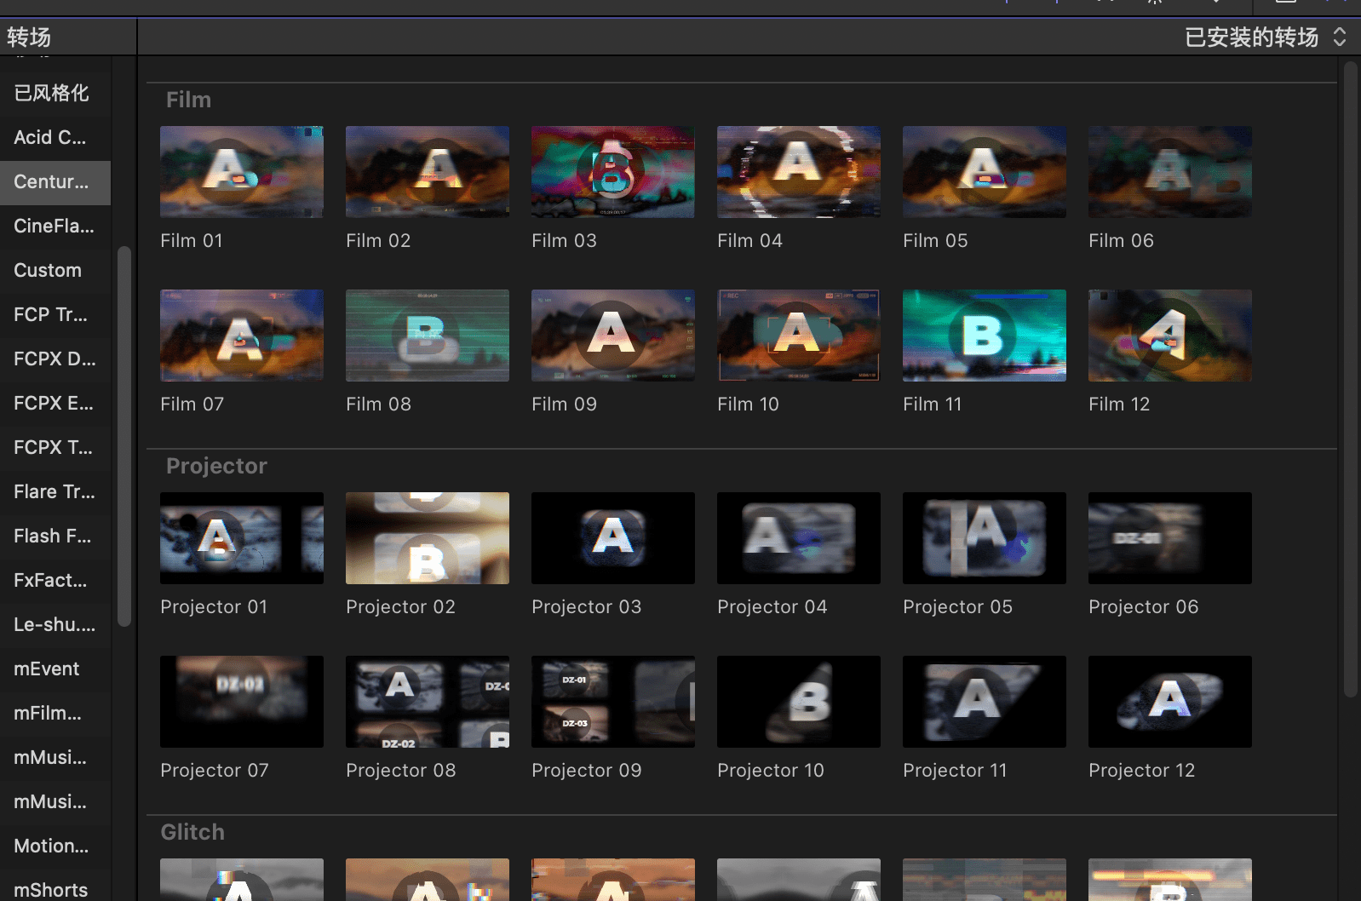Select the Projector 06 transition thumbnail

point(1170,538)
